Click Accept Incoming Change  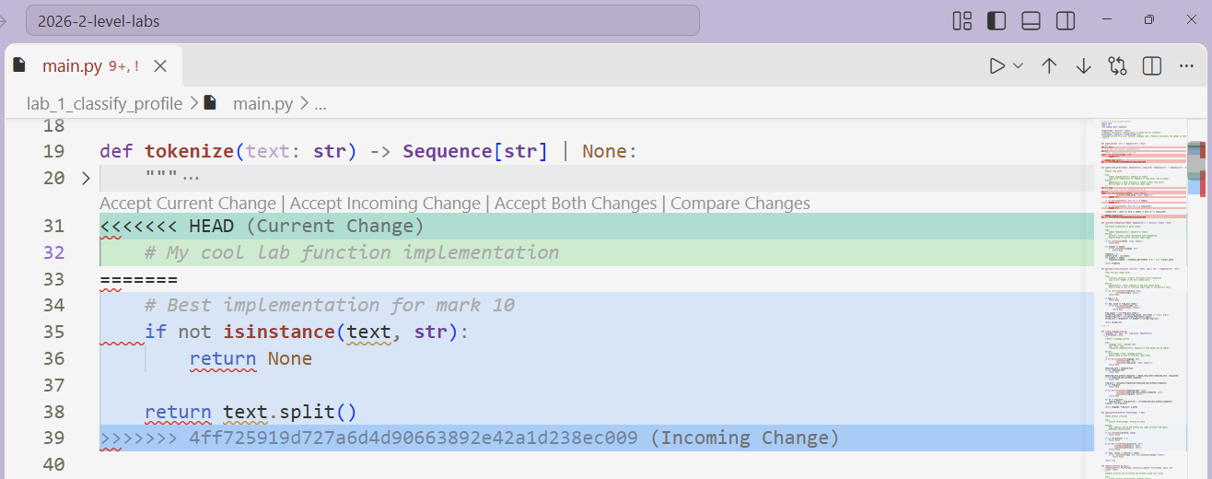pyautogui.click(x=385, y=204)
